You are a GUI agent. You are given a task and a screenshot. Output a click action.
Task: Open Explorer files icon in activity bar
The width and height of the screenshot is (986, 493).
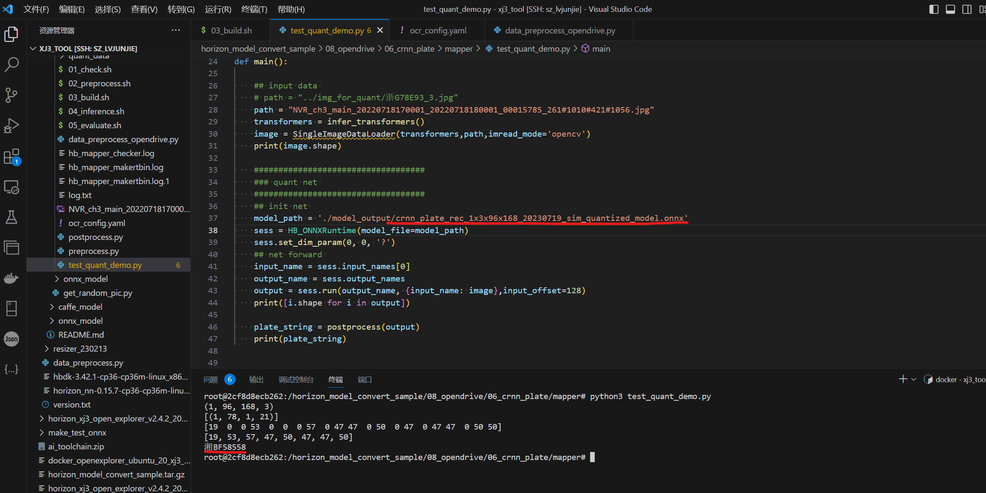(x=11, y=34)
